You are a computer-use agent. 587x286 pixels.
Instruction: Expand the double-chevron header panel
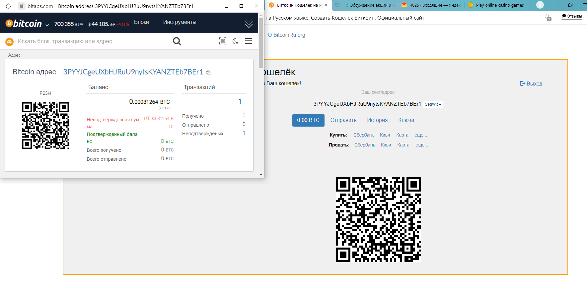[249, 24]
